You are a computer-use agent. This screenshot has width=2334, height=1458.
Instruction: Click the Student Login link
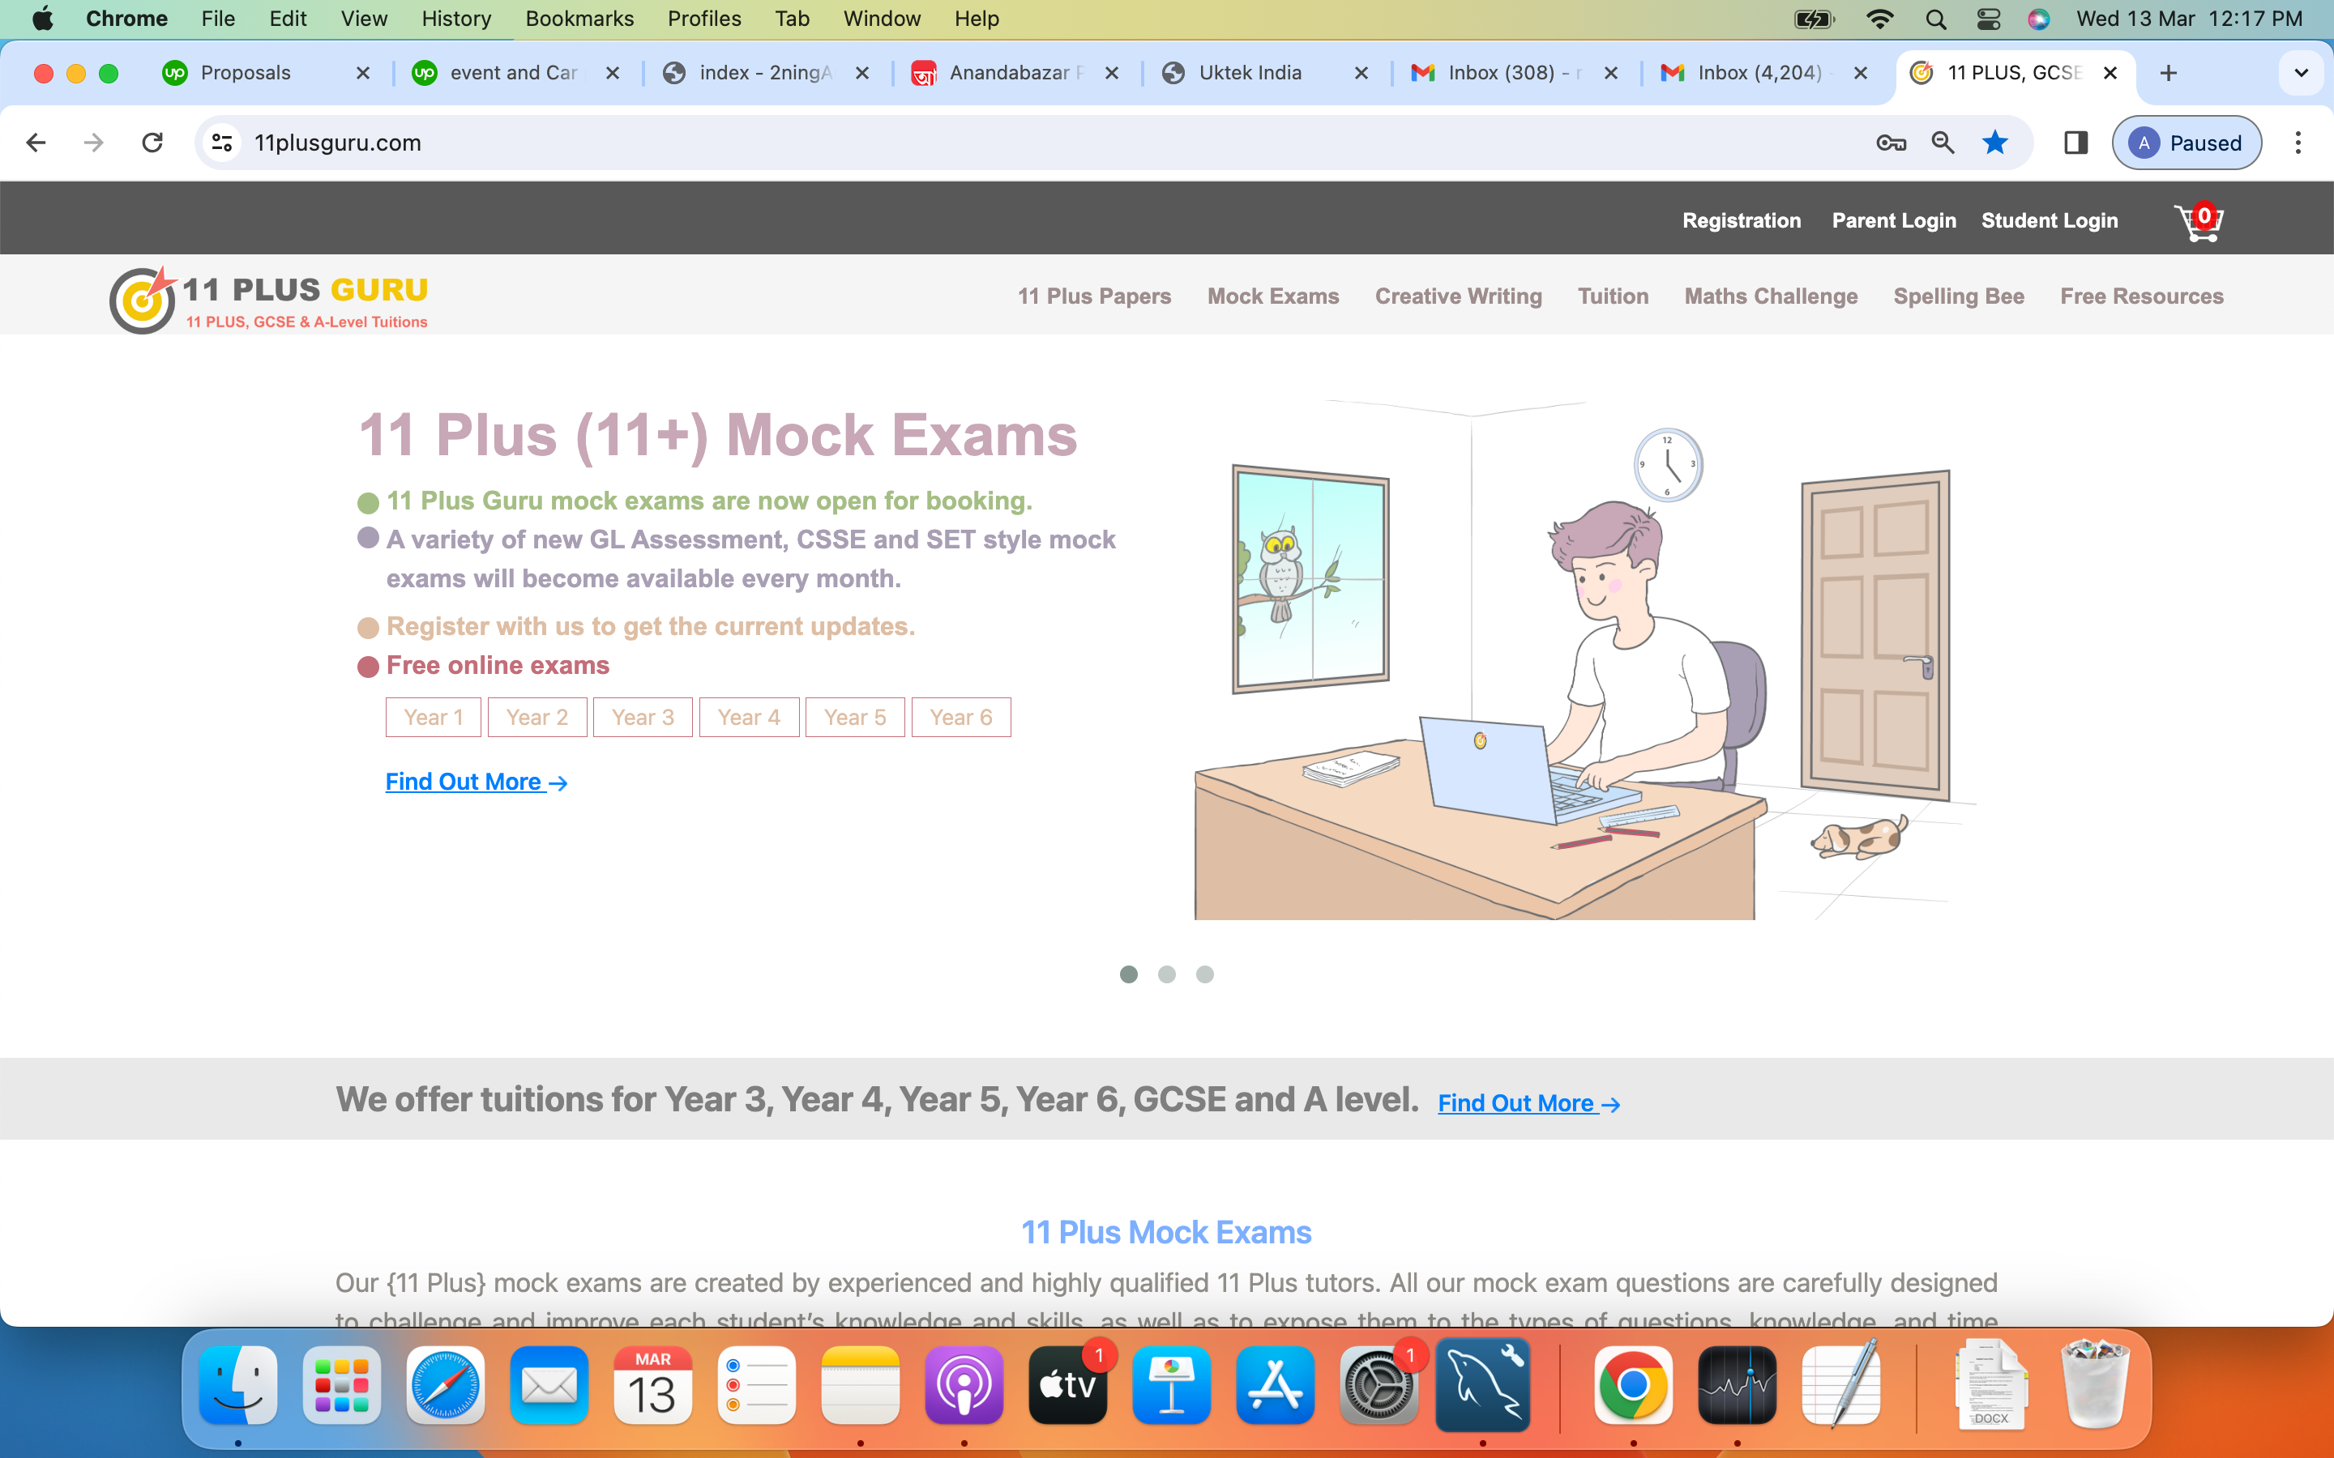coord(2050,221)
